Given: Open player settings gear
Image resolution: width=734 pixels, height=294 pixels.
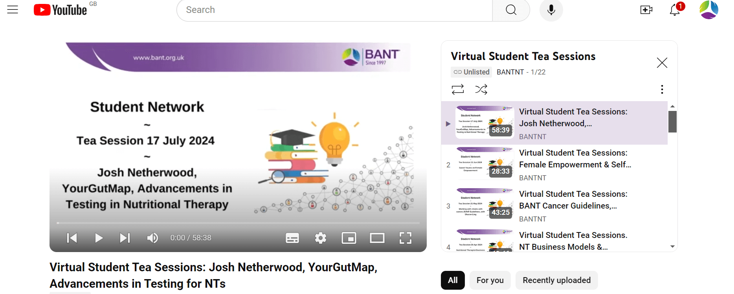Looking at the screenshot, I should coord(321,238).
